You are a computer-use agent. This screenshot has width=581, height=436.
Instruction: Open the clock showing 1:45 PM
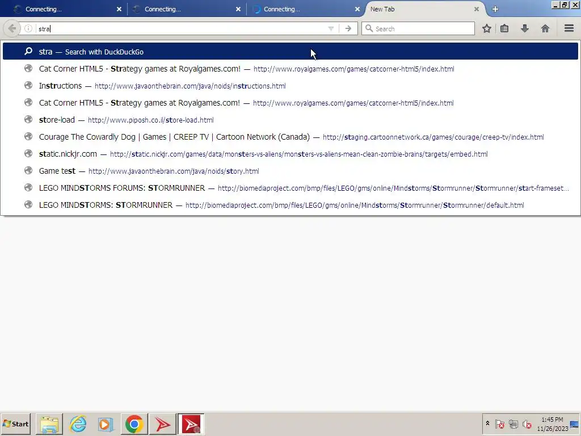[552, 424]
